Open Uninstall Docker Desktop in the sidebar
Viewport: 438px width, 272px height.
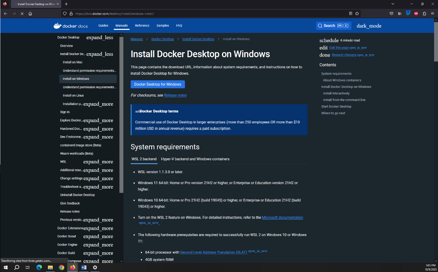(77, 195)
